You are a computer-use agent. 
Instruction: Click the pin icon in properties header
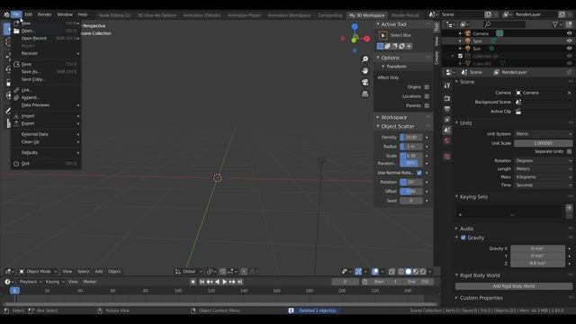(x=569, y=72)
